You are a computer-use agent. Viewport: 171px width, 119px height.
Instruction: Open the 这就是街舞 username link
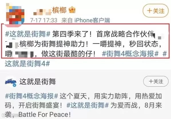pyautogui.click(x=38, y=81)
